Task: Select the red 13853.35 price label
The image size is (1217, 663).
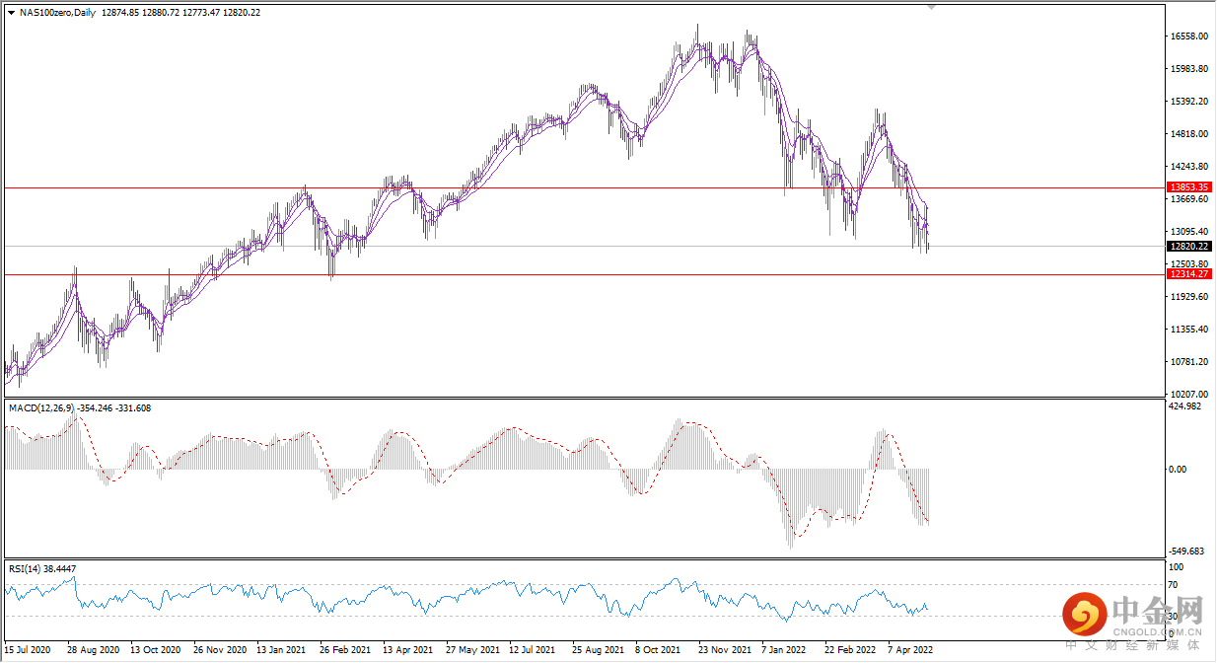Action: click(1189, 186)
